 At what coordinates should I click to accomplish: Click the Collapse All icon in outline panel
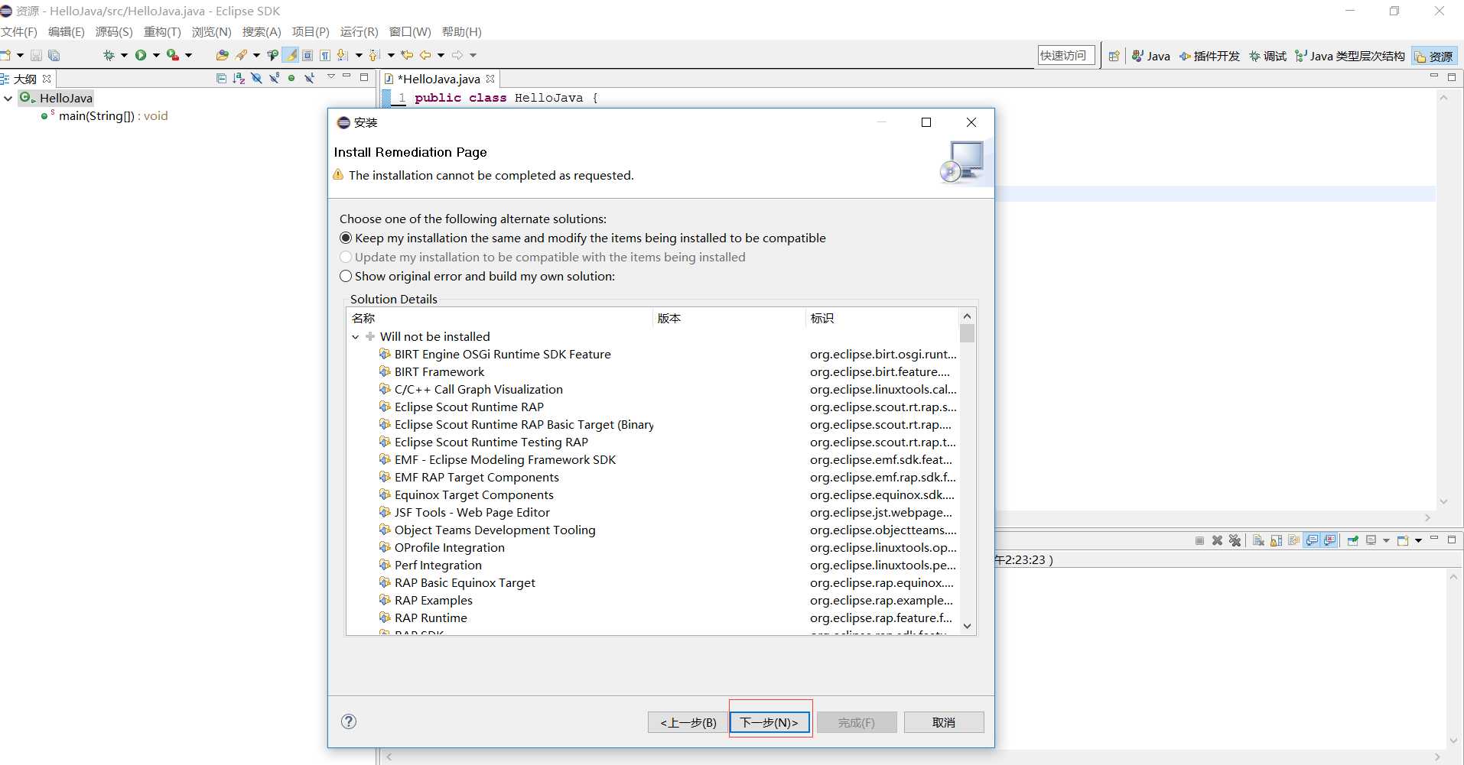coord(221,78)
